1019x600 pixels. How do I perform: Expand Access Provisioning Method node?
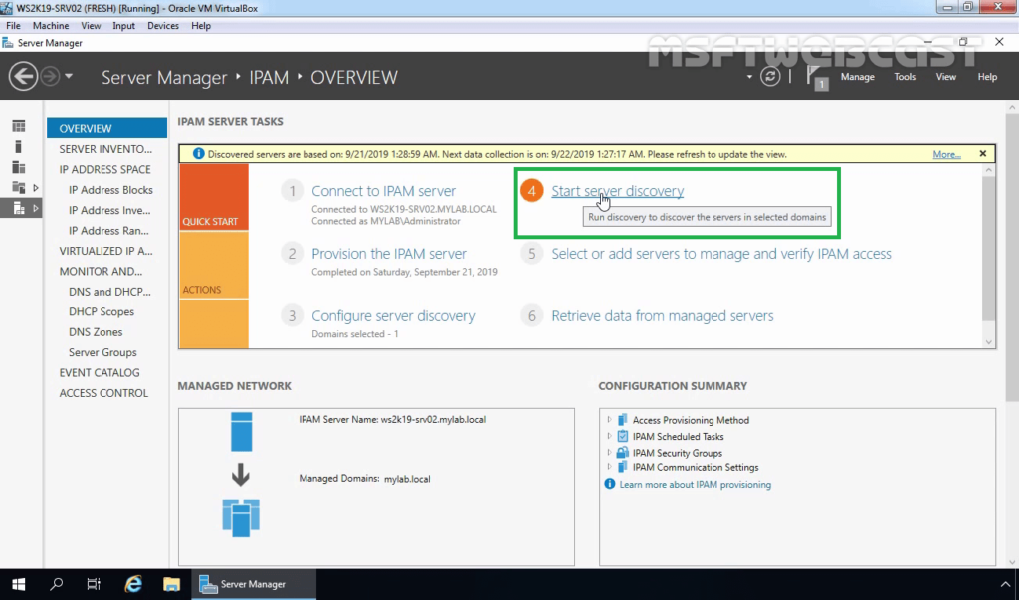(609, 420)
